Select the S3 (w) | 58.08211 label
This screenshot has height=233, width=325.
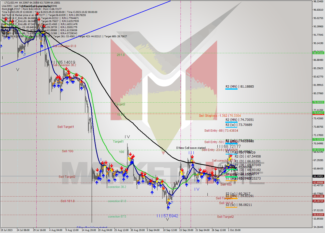click(239, 205)
